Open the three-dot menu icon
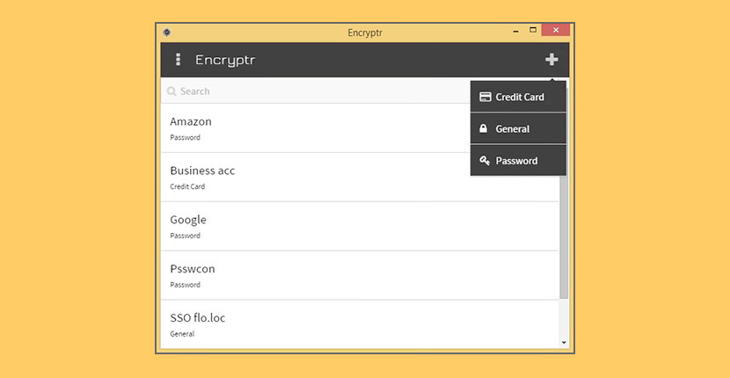 point(178,60)
